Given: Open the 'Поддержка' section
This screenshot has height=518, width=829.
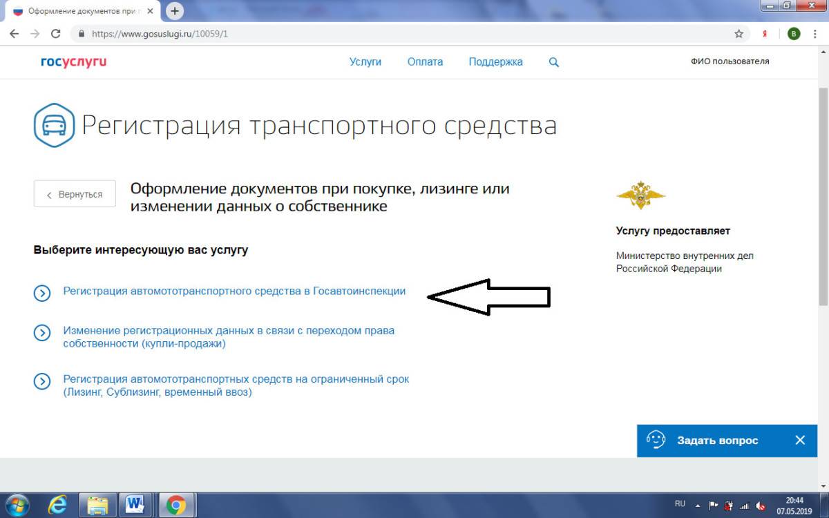Looking at the screenshot, I should click(495, 62).
